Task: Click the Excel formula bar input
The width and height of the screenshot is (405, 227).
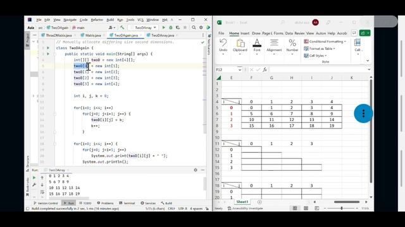Action: coord(318,70)
